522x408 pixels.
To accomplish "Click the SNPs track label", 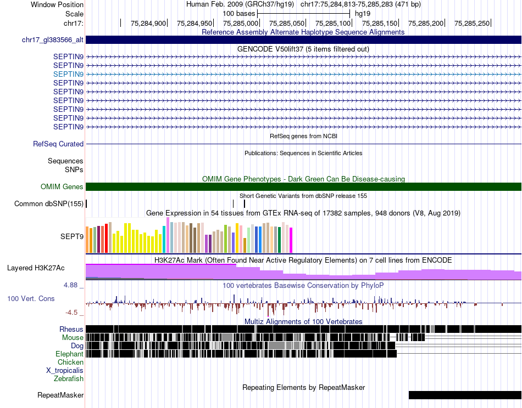I will (74, 170).
